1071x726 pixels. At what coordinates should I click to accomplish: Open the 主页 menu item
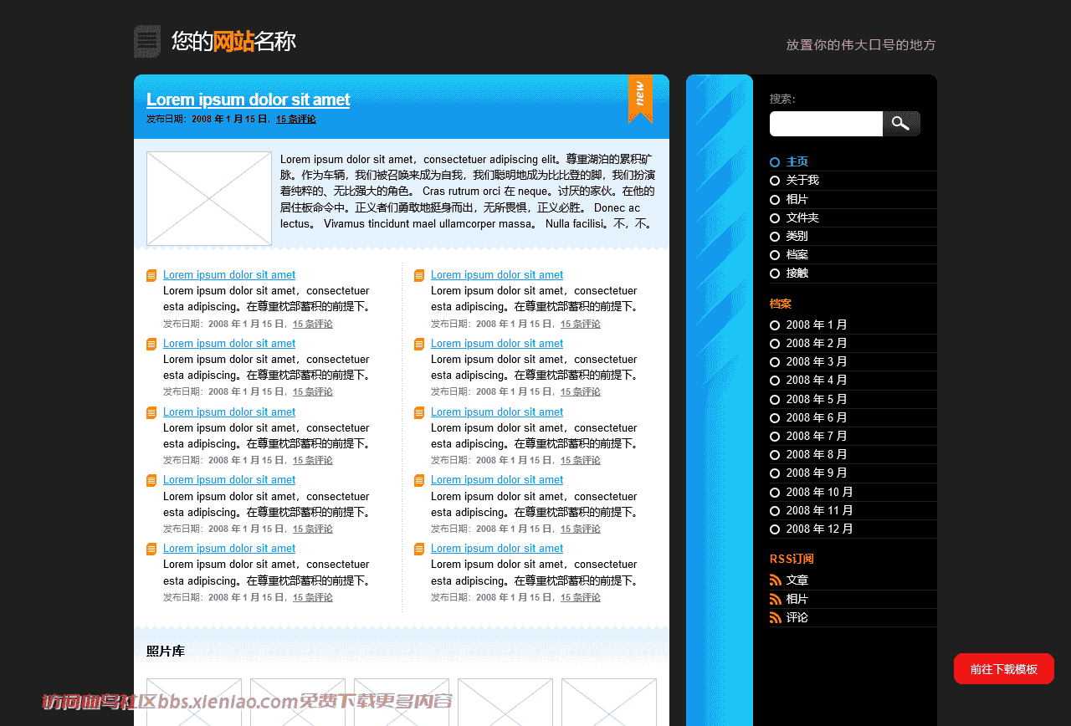[x=797, y=161]
